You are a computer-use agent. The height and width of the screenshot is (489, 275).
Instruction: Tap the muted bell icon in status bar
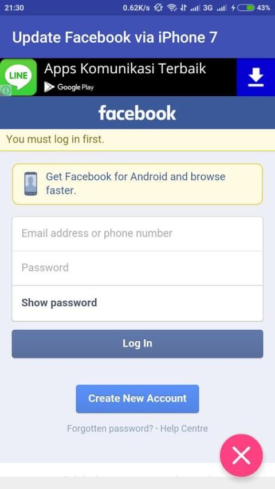click(x=158, y=8)
